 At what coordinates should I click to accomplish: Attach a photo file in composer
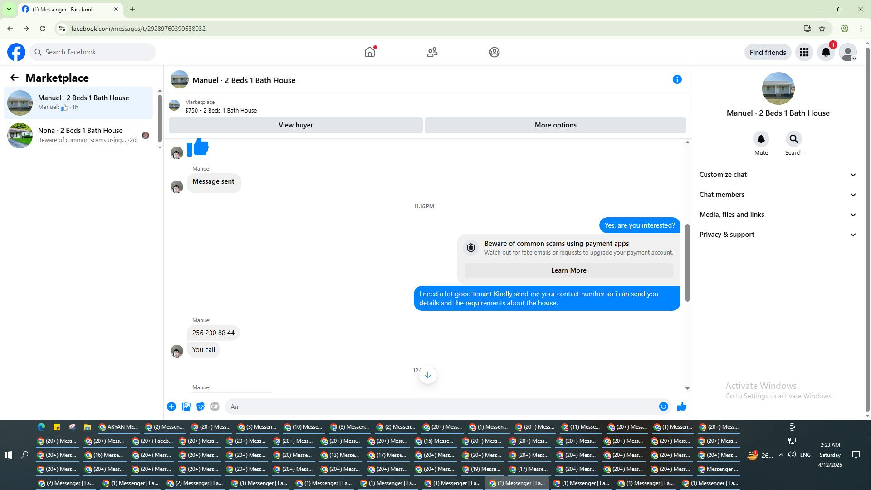click(x=186, y=407)
